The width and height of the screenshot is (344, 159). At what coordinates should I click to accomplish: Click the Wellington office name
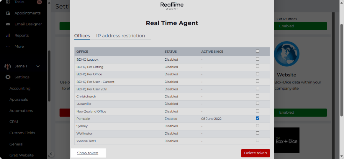click(x=85, y=133)
